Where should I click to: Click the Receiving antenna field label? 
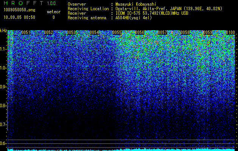(87, 18)
